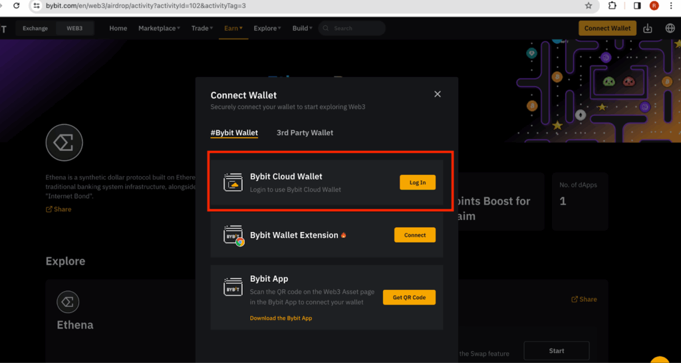
Task: Click the Ethena name in the Explore card
Action: (x=75, y=325)
